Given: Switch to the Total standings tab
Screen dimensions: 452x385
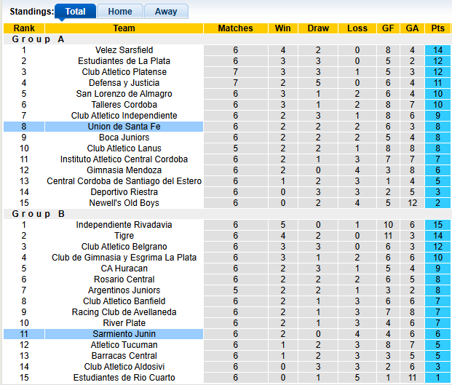Looking at the screenshot, I should [x=75, y=12].
